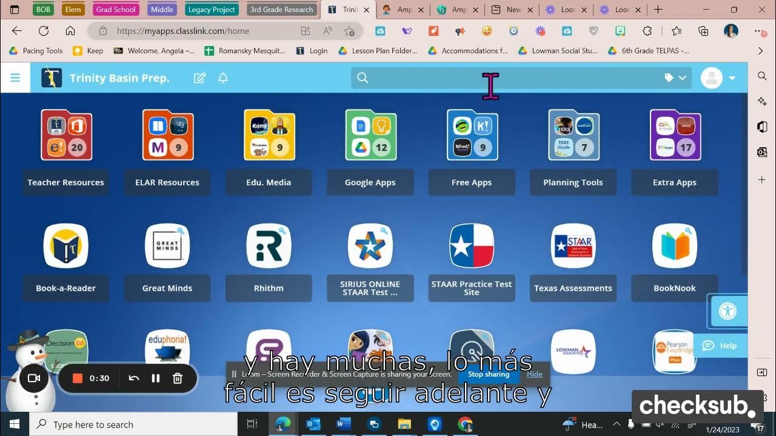Open the Pacing Tools bookmark
This screenshot has width=776, height=436.
tap(36, 51)
